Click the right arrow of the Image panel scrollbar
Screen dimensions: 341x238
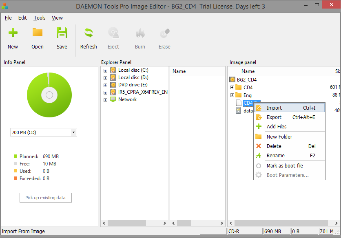tap(336, 223)
